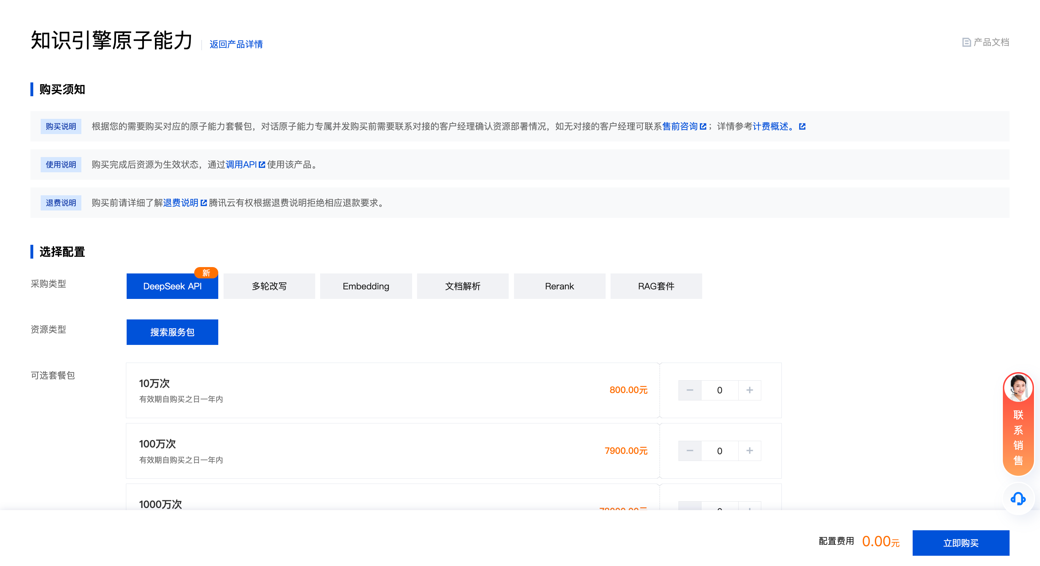Decrease quantity for the 10万次 package
The image size is (1040, 566).
point(690,390)
